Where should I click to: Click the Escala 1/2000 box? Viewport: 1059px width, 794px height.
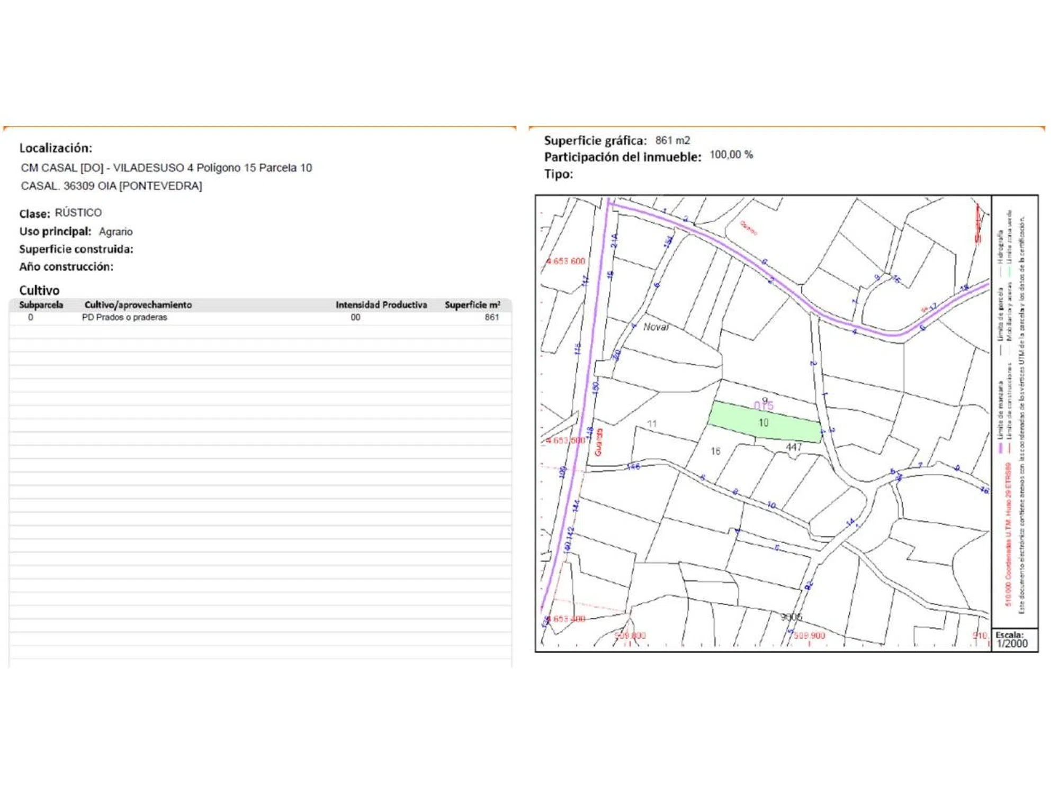pyautogui.click(x=1013, y=639)
